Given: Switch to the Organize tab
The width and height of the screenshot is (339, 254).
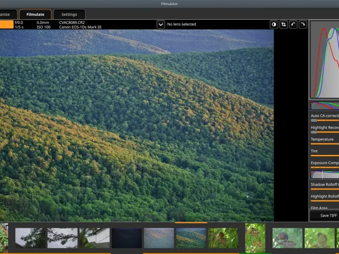Looking at the screenshot, I should pyautogui.click(x=8, y=14).
